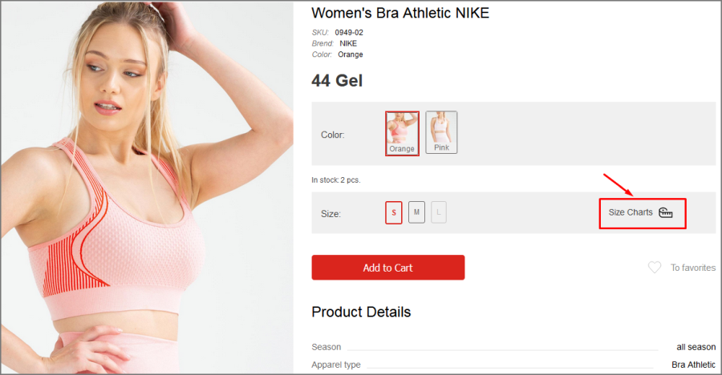Viewport: 722px width, 375px height.
Task: Click the heart favorites icon
Action: point(655,268)
